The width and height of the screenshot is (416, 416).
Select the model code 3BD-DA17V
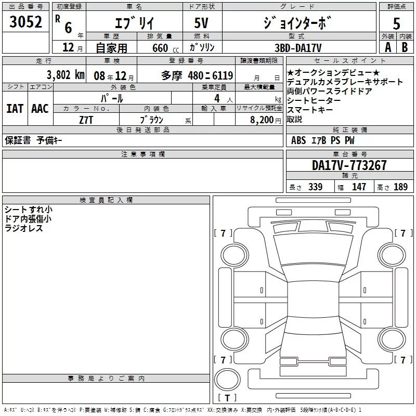tap(298, 48)
